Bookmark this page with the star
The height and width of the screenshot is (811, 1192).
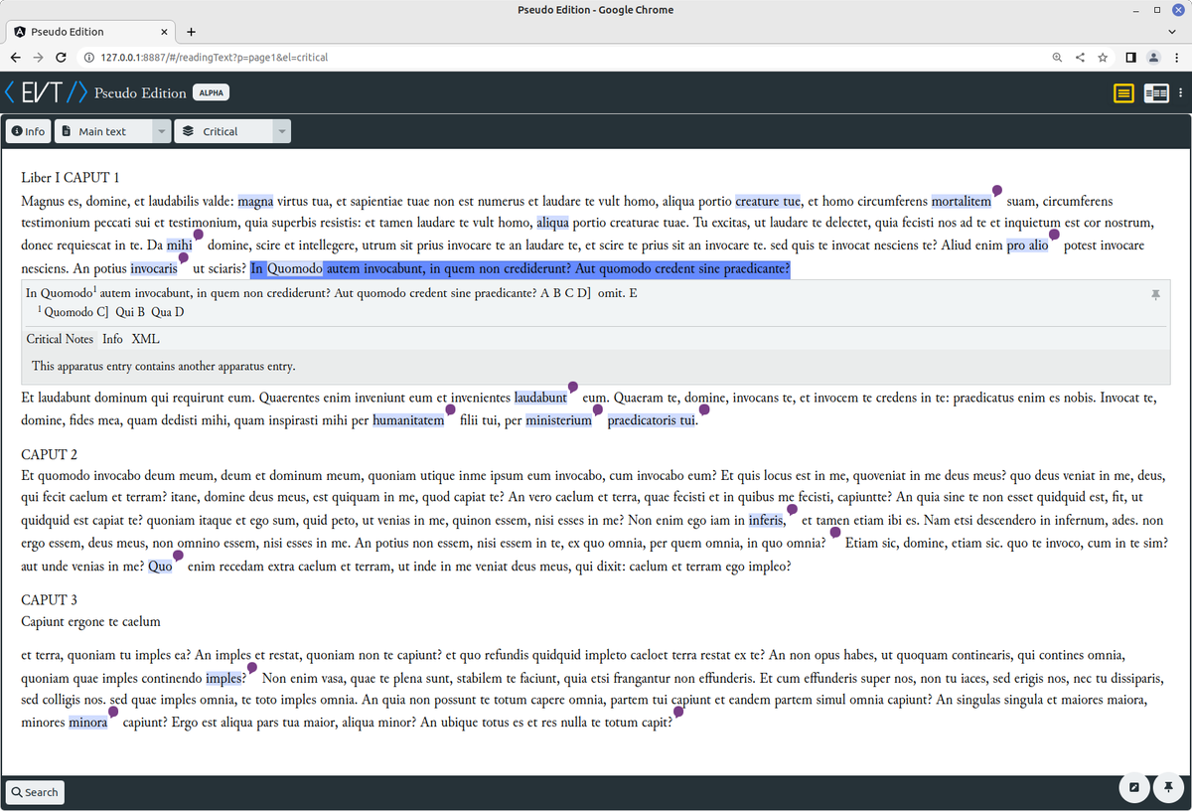(x=1103, y=58)
